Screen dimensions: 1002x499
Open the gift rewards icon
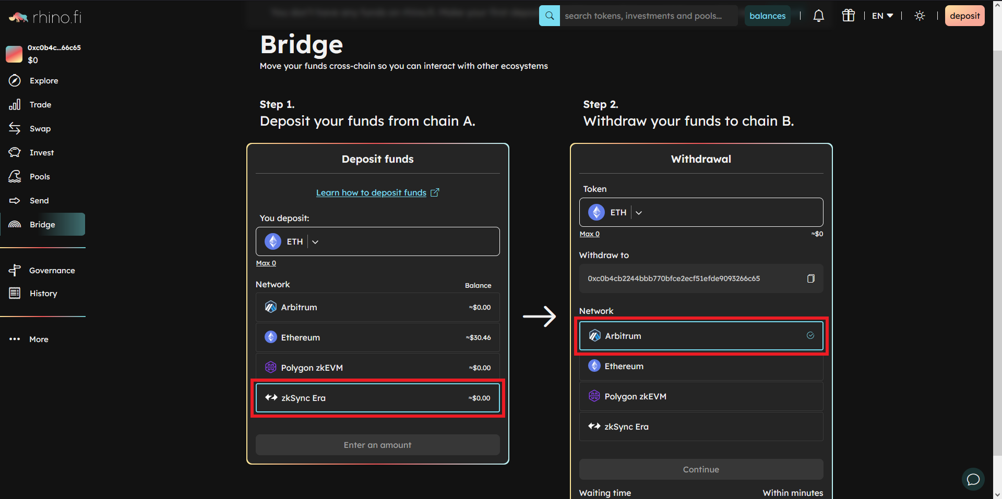[848, 16]
